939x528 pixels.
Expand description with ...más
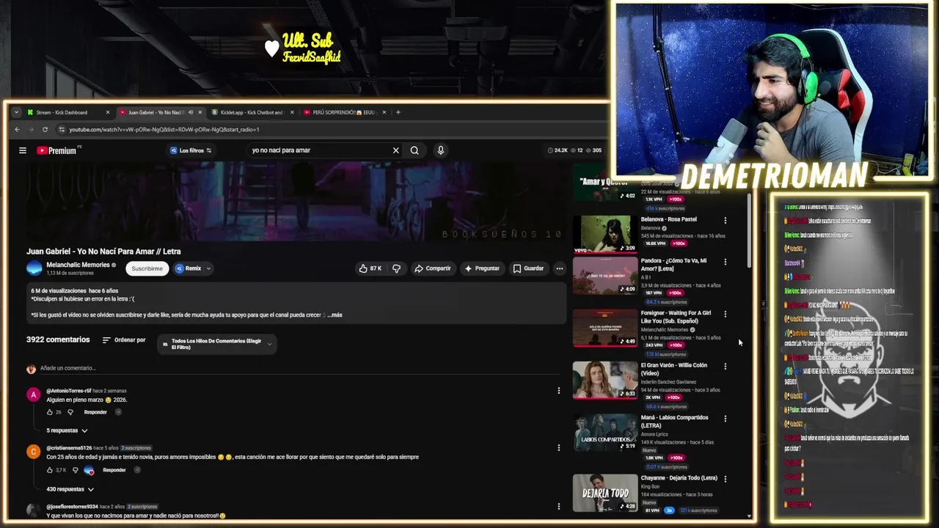coord(335,315)
